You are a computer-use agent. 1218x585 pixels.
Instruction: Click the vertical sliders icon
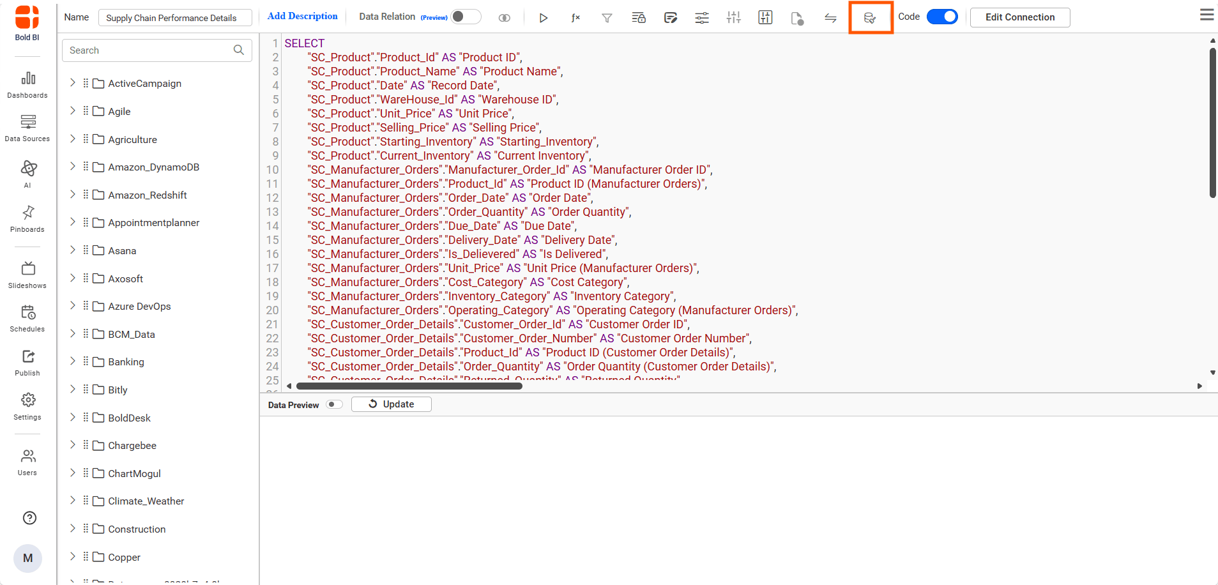tap(734, 18)
